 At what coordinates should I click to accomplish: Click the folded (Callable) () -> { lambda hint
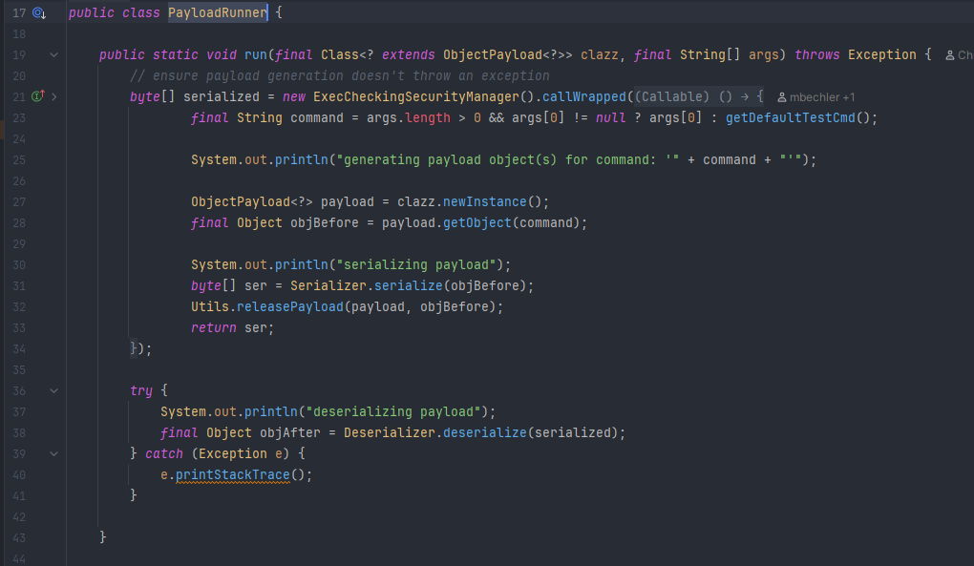pos(699,96)
